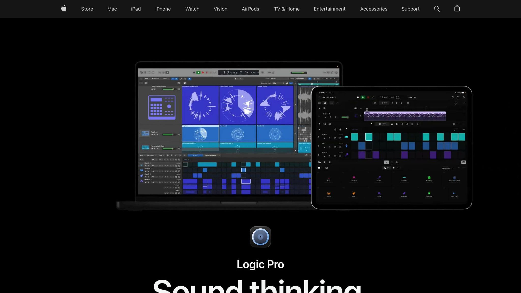Adjust the master output volume slider on the MacBook
521x293 pixels.
tap(299, 73)
